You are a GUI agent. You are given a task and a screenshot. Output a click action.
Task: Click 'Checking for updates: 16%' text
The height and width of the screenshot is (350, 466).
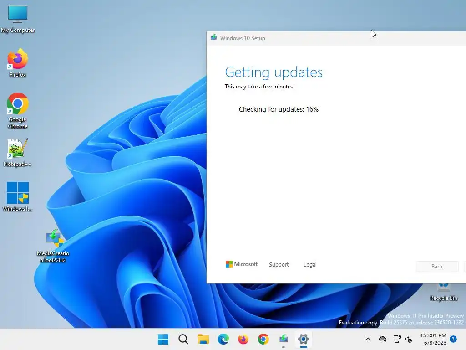tap(279, 109)
